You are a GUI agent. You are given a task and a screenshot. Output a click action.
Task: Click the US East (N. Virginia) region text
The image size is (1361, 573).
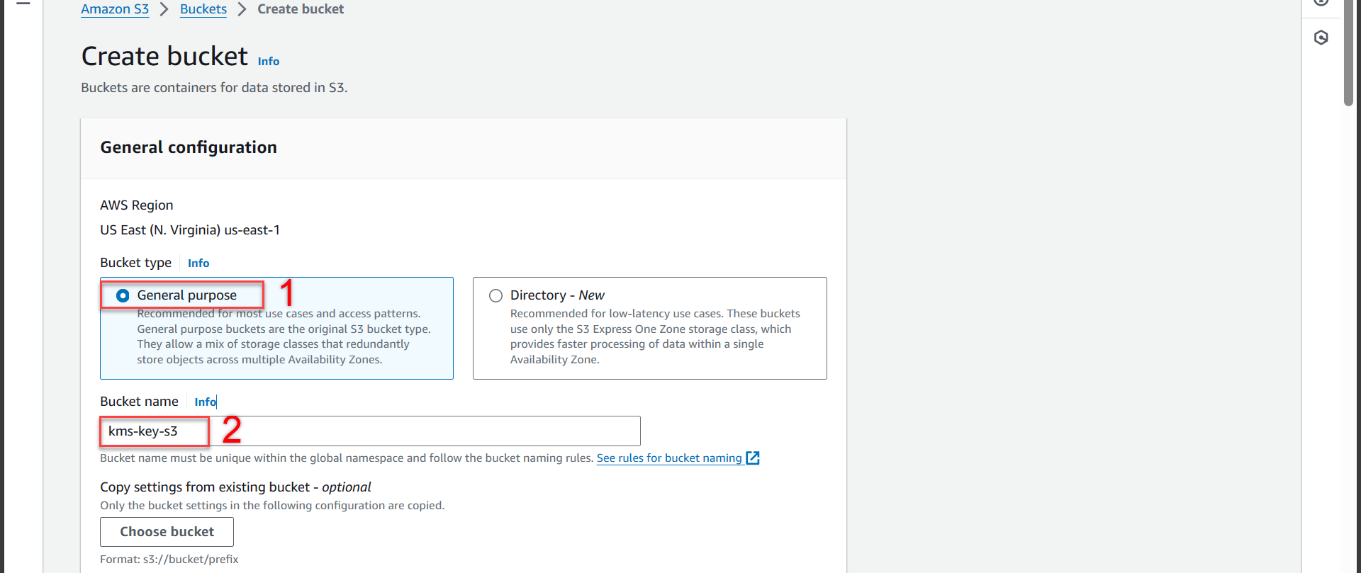click(x=189, y=230)
